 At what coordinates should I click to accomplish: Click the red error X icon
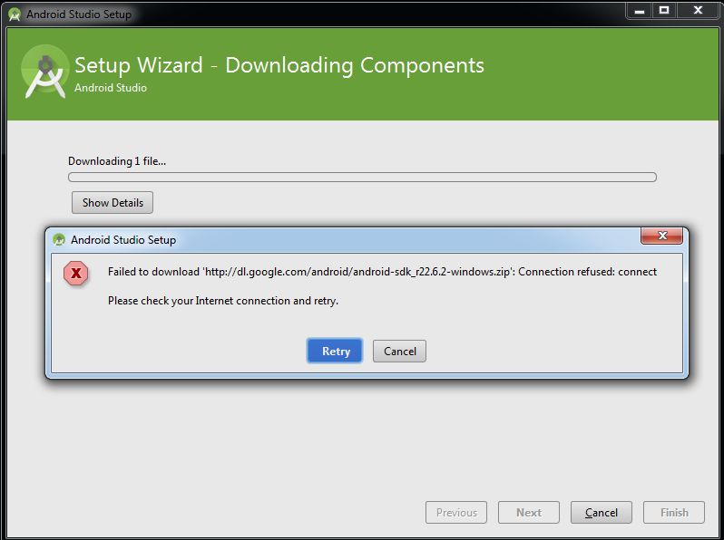tap(75, 273)
